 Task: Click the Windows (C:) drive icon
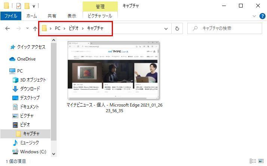pos(15,151)
